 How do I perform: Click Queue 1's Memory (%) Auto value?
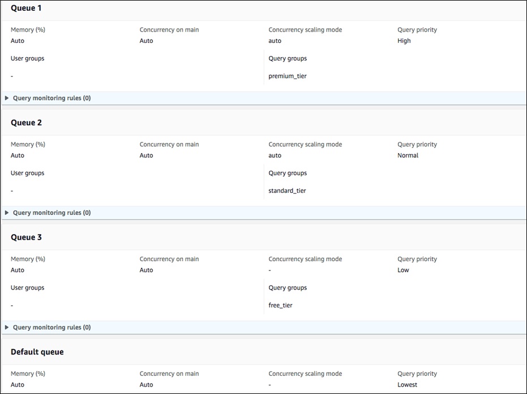coord(18,41)
